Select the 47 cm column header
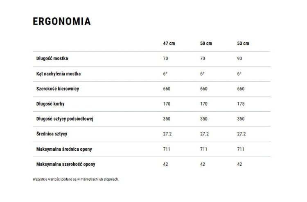This screenshot has width=307, height=202. point(169,44)
